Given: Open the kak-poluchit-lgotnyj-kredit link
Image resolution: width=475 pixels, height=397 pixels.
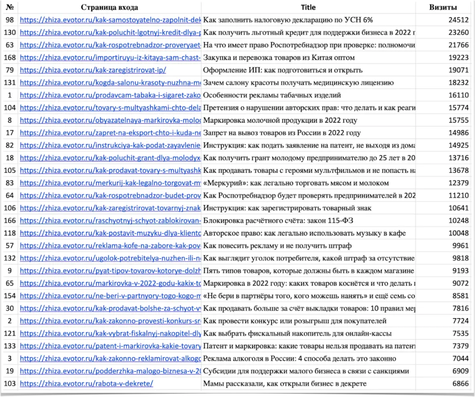Looking at the screenshot, I should coord(110,32).
